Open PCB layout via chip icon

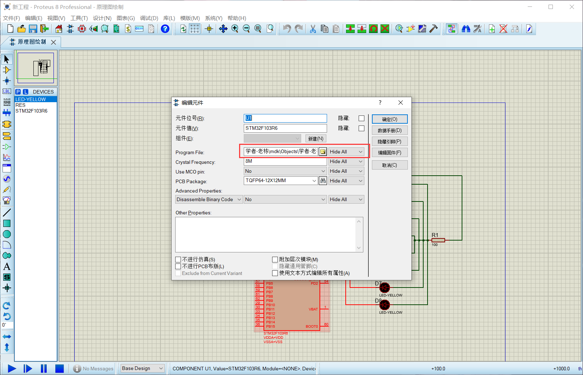82,29
